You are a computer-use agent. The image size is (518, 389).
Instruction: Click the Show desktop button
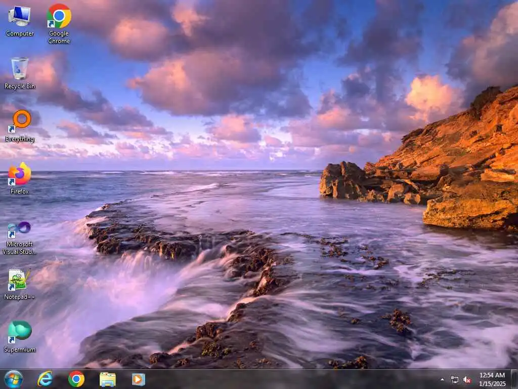514,379
